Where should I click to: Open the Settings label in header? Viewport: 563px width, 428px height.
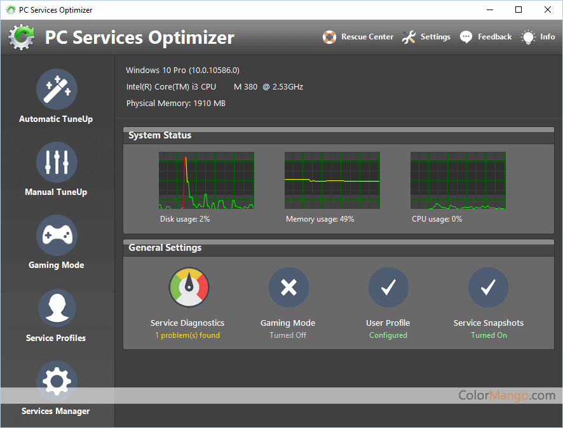click(x=435, y=37)
